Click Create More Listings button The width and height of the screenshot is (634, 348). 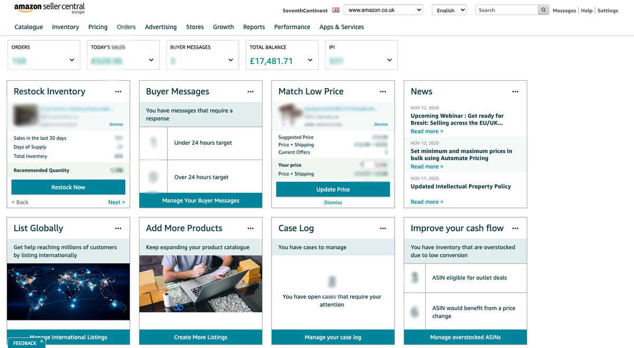[x=201, y=337]
